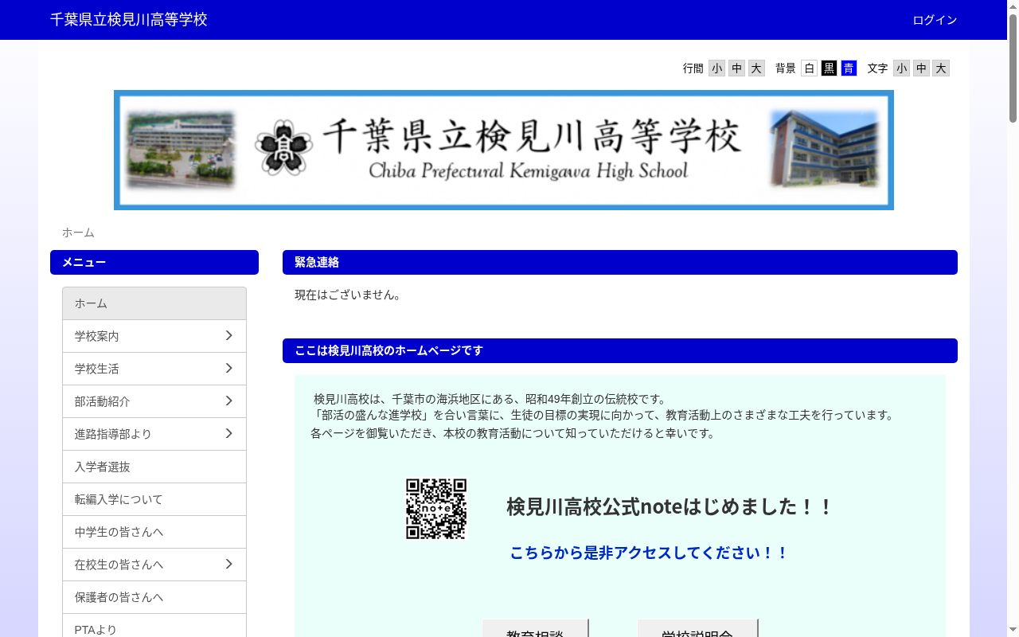The image size is (1019, 637).
Task: Open 進路指導部より menu item
Action: [x=154, y=434]
